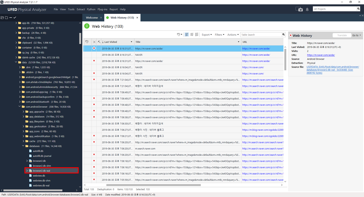Screen dimensions: 364x197
Task: Open the File menu
Action: coord(56,9)
